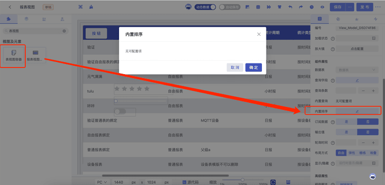Open history via the clock icon
The image size is (385, 185).
[x=312, y=7]
